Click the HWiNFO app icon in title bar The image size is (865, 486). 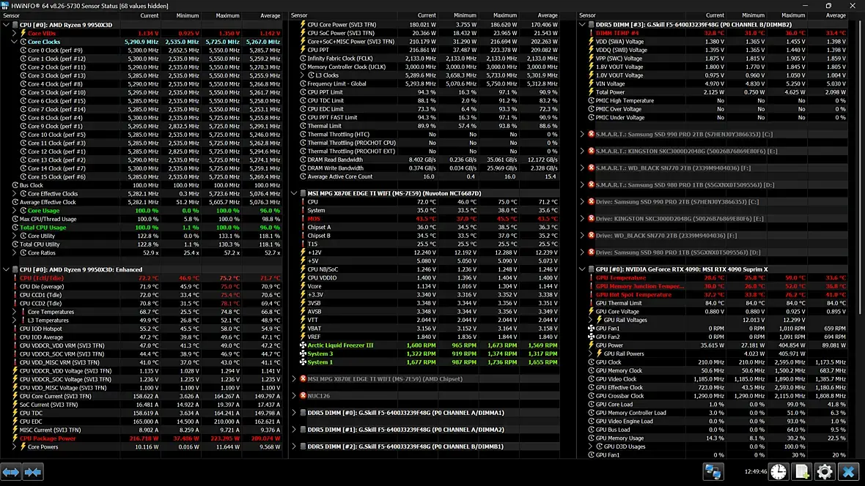pos(5,6)
